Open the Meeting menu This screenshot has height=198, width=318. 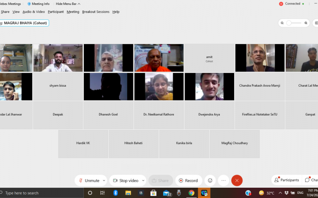point(73,12)
